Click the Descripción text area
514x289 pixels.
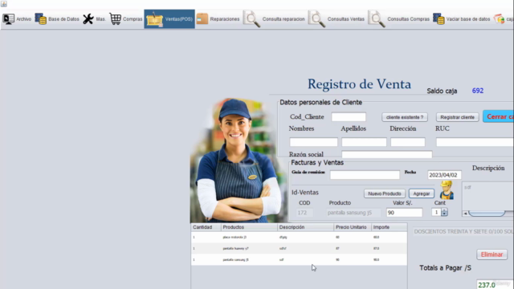pos(487,197)
